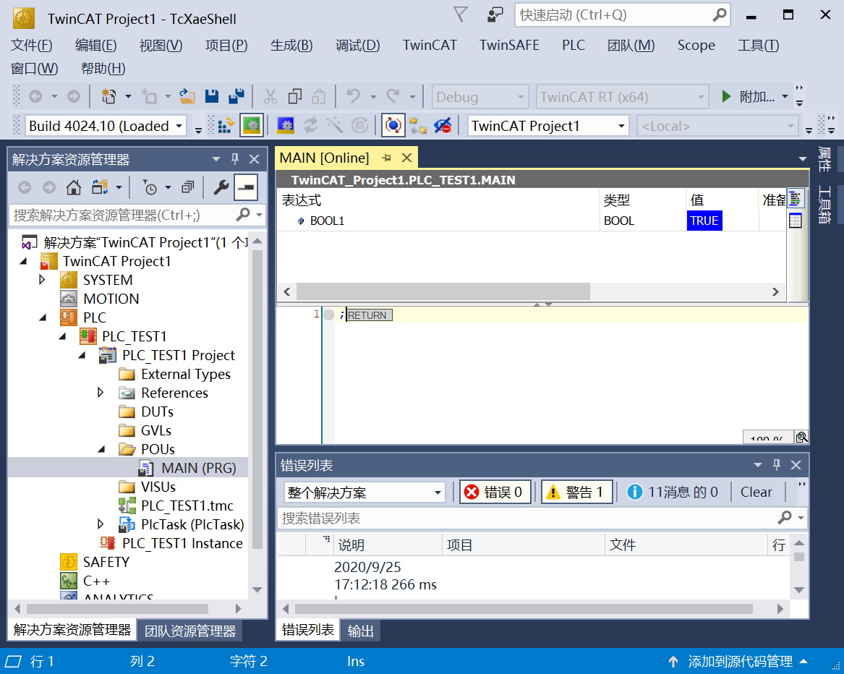
Task: Click the error list horizontal scrollbar
Action: click(x=523, y=609)
